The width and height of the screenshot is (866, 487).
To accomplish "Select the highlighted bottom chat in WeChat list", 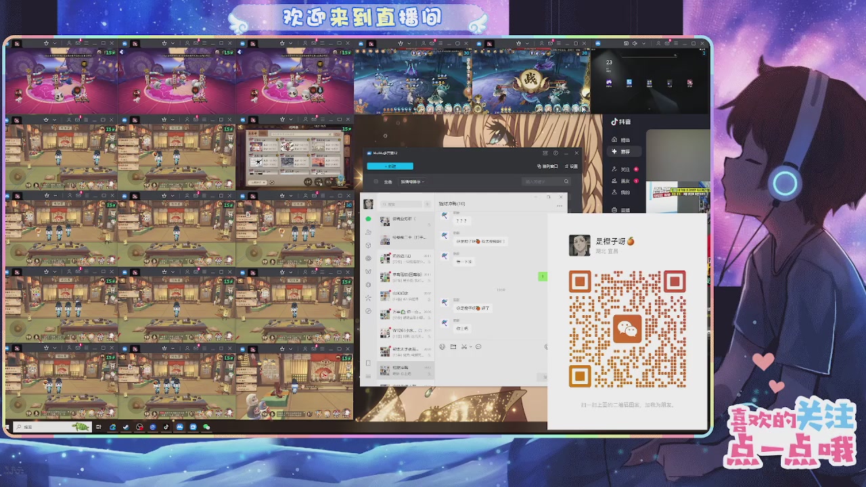I will (x=405, y=371).
